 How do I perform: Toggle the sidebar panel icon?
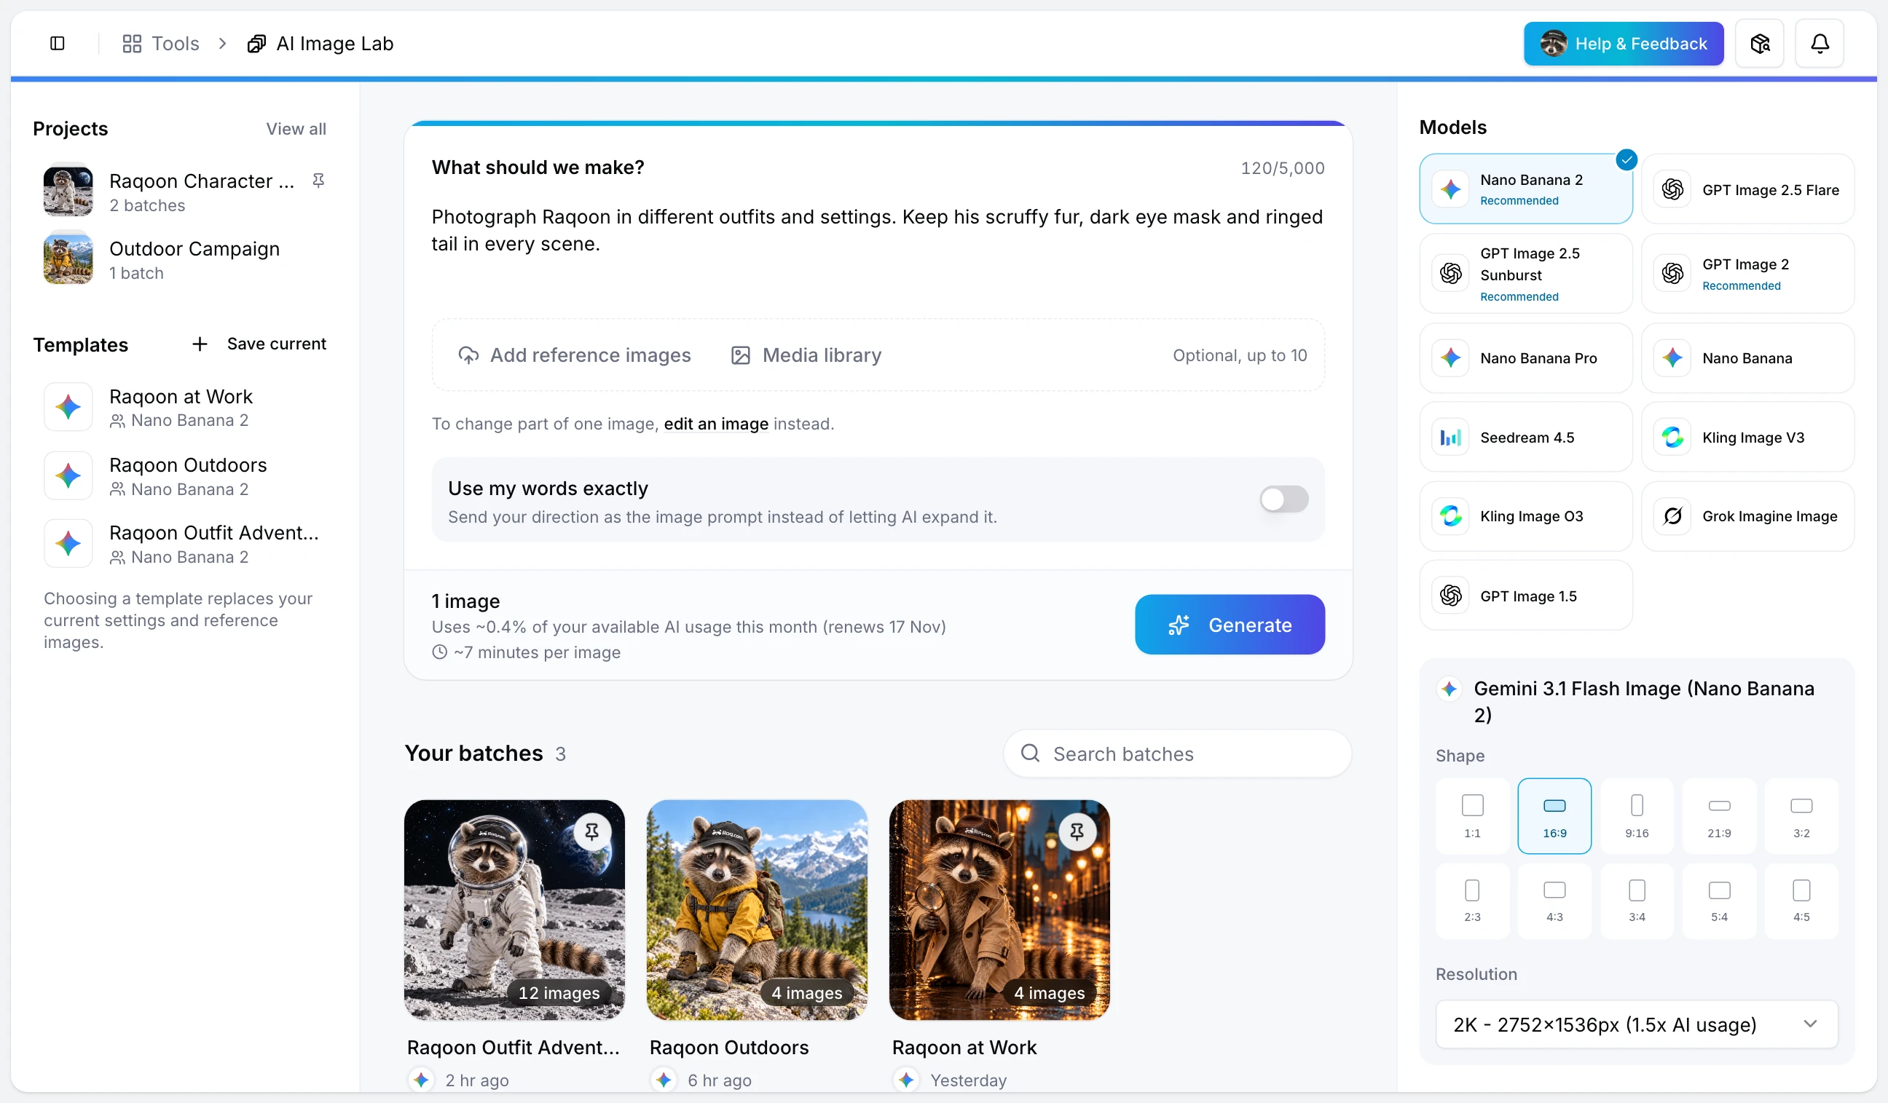pyautogui.click(x=57, y=44)
